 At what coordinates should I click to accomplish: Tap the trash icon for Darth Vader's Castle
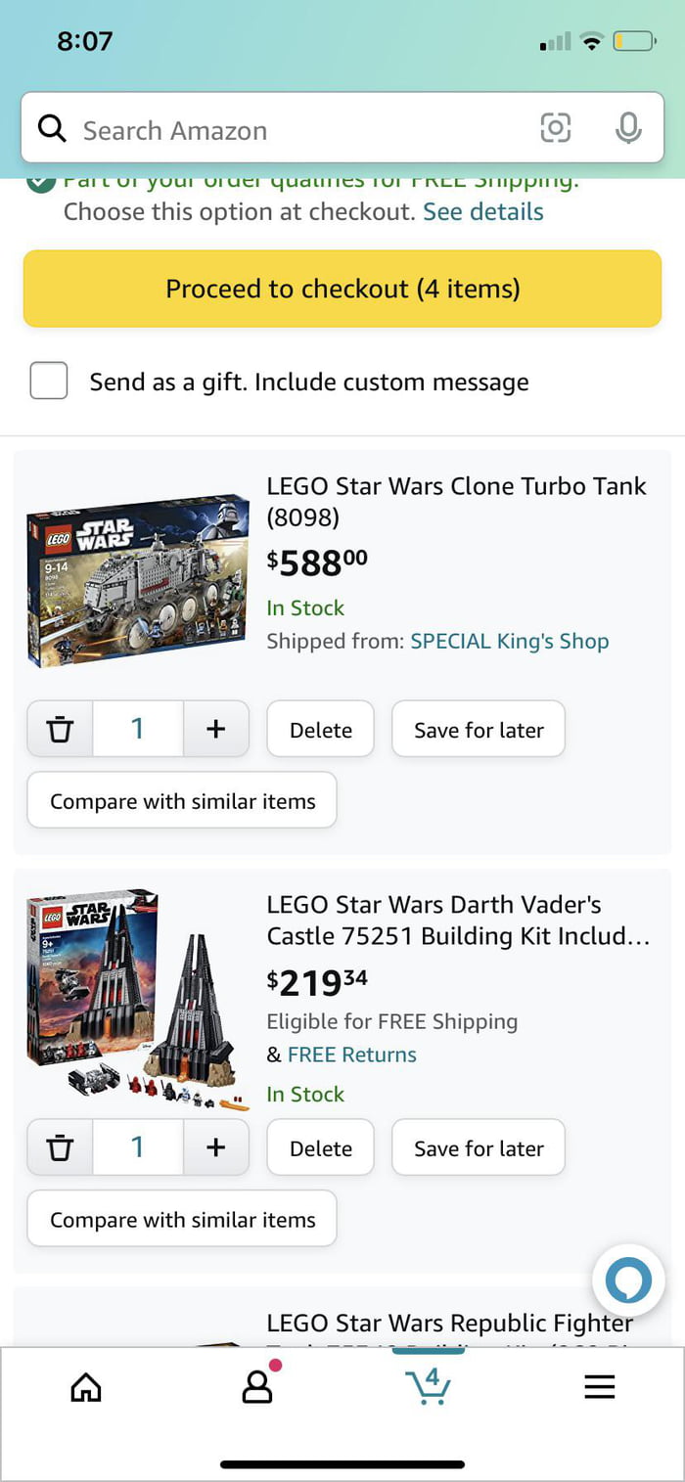[x=60, y=1146]
